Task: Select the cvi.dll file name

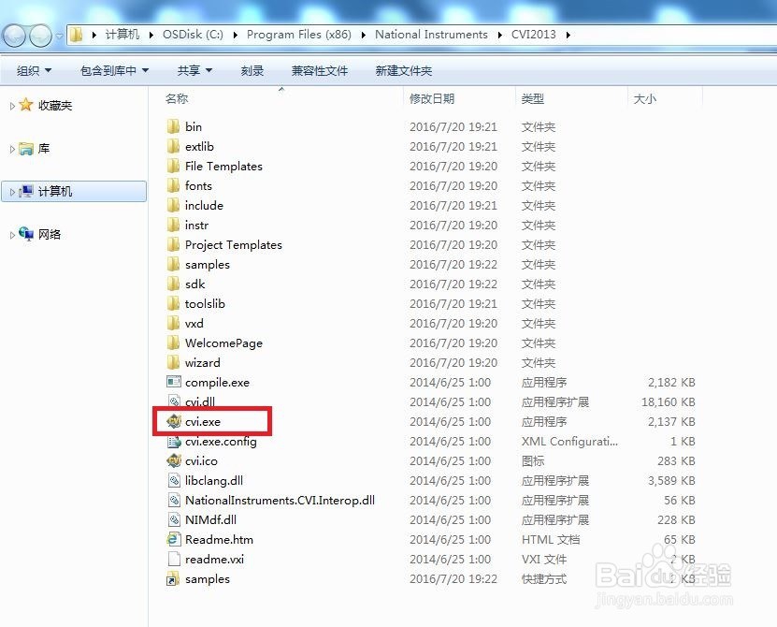Action: coord(200,401)
